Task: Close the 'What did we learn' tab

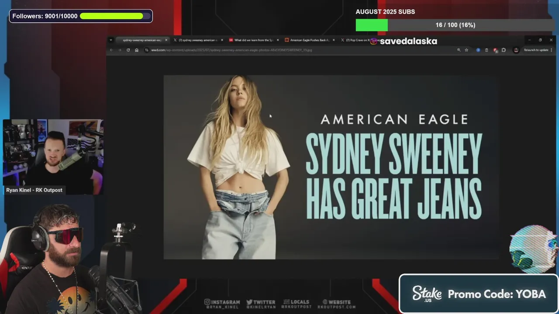Action: click(278, 40)
